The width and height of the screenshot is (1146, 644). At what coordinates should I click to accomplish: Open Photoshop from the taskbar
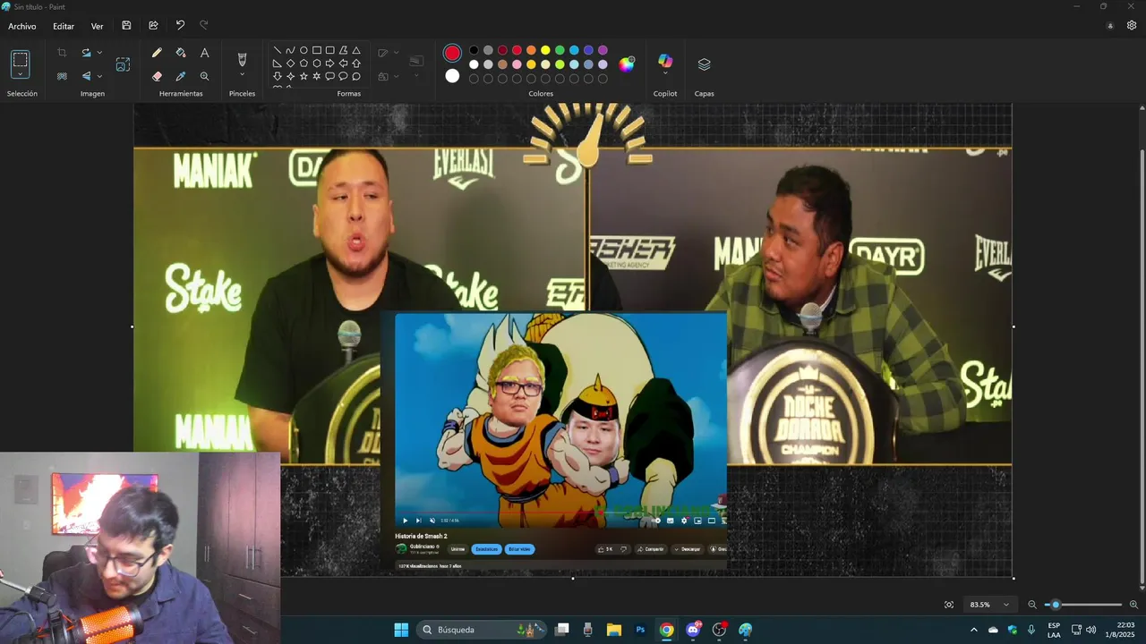coord(640,630)
